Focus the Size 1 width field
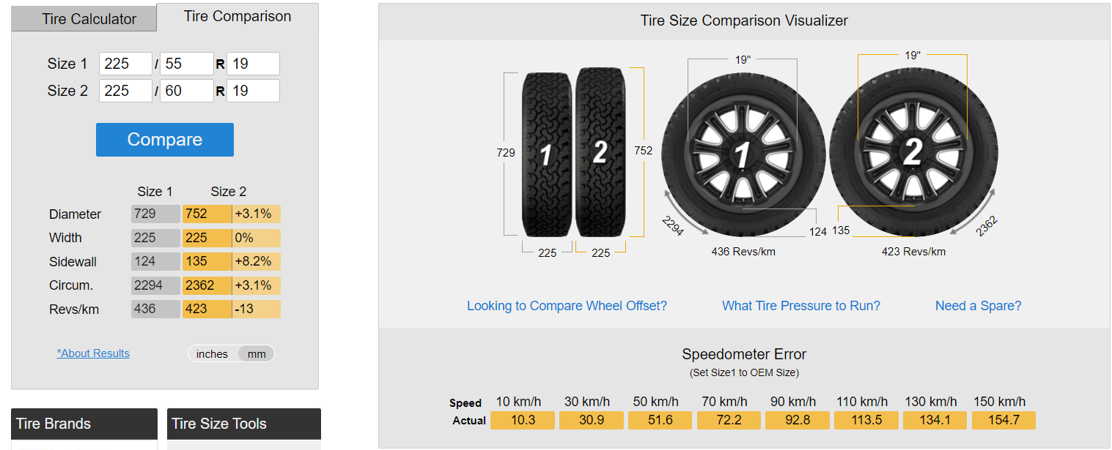 pos(125,64)
